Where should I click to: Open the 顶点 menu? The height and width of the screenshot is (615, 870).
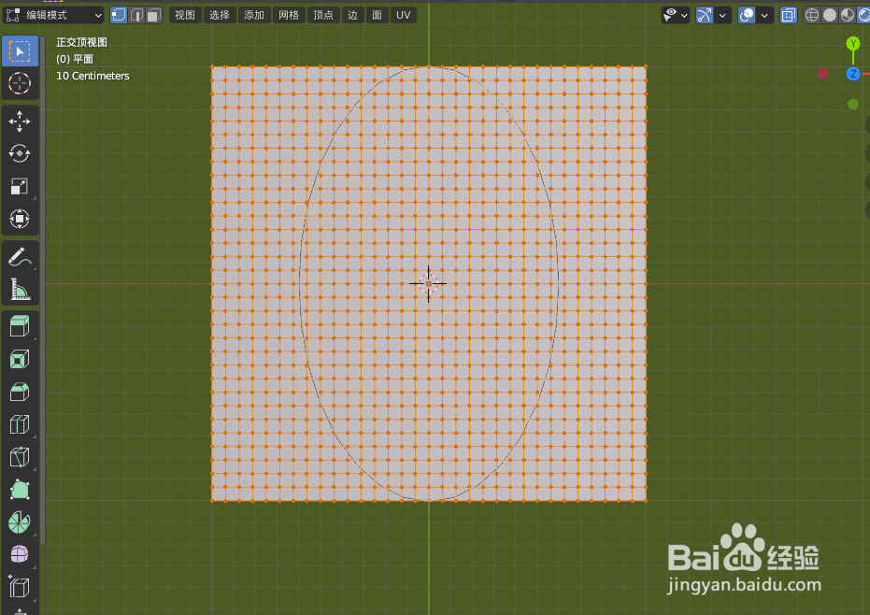(323, 15)
